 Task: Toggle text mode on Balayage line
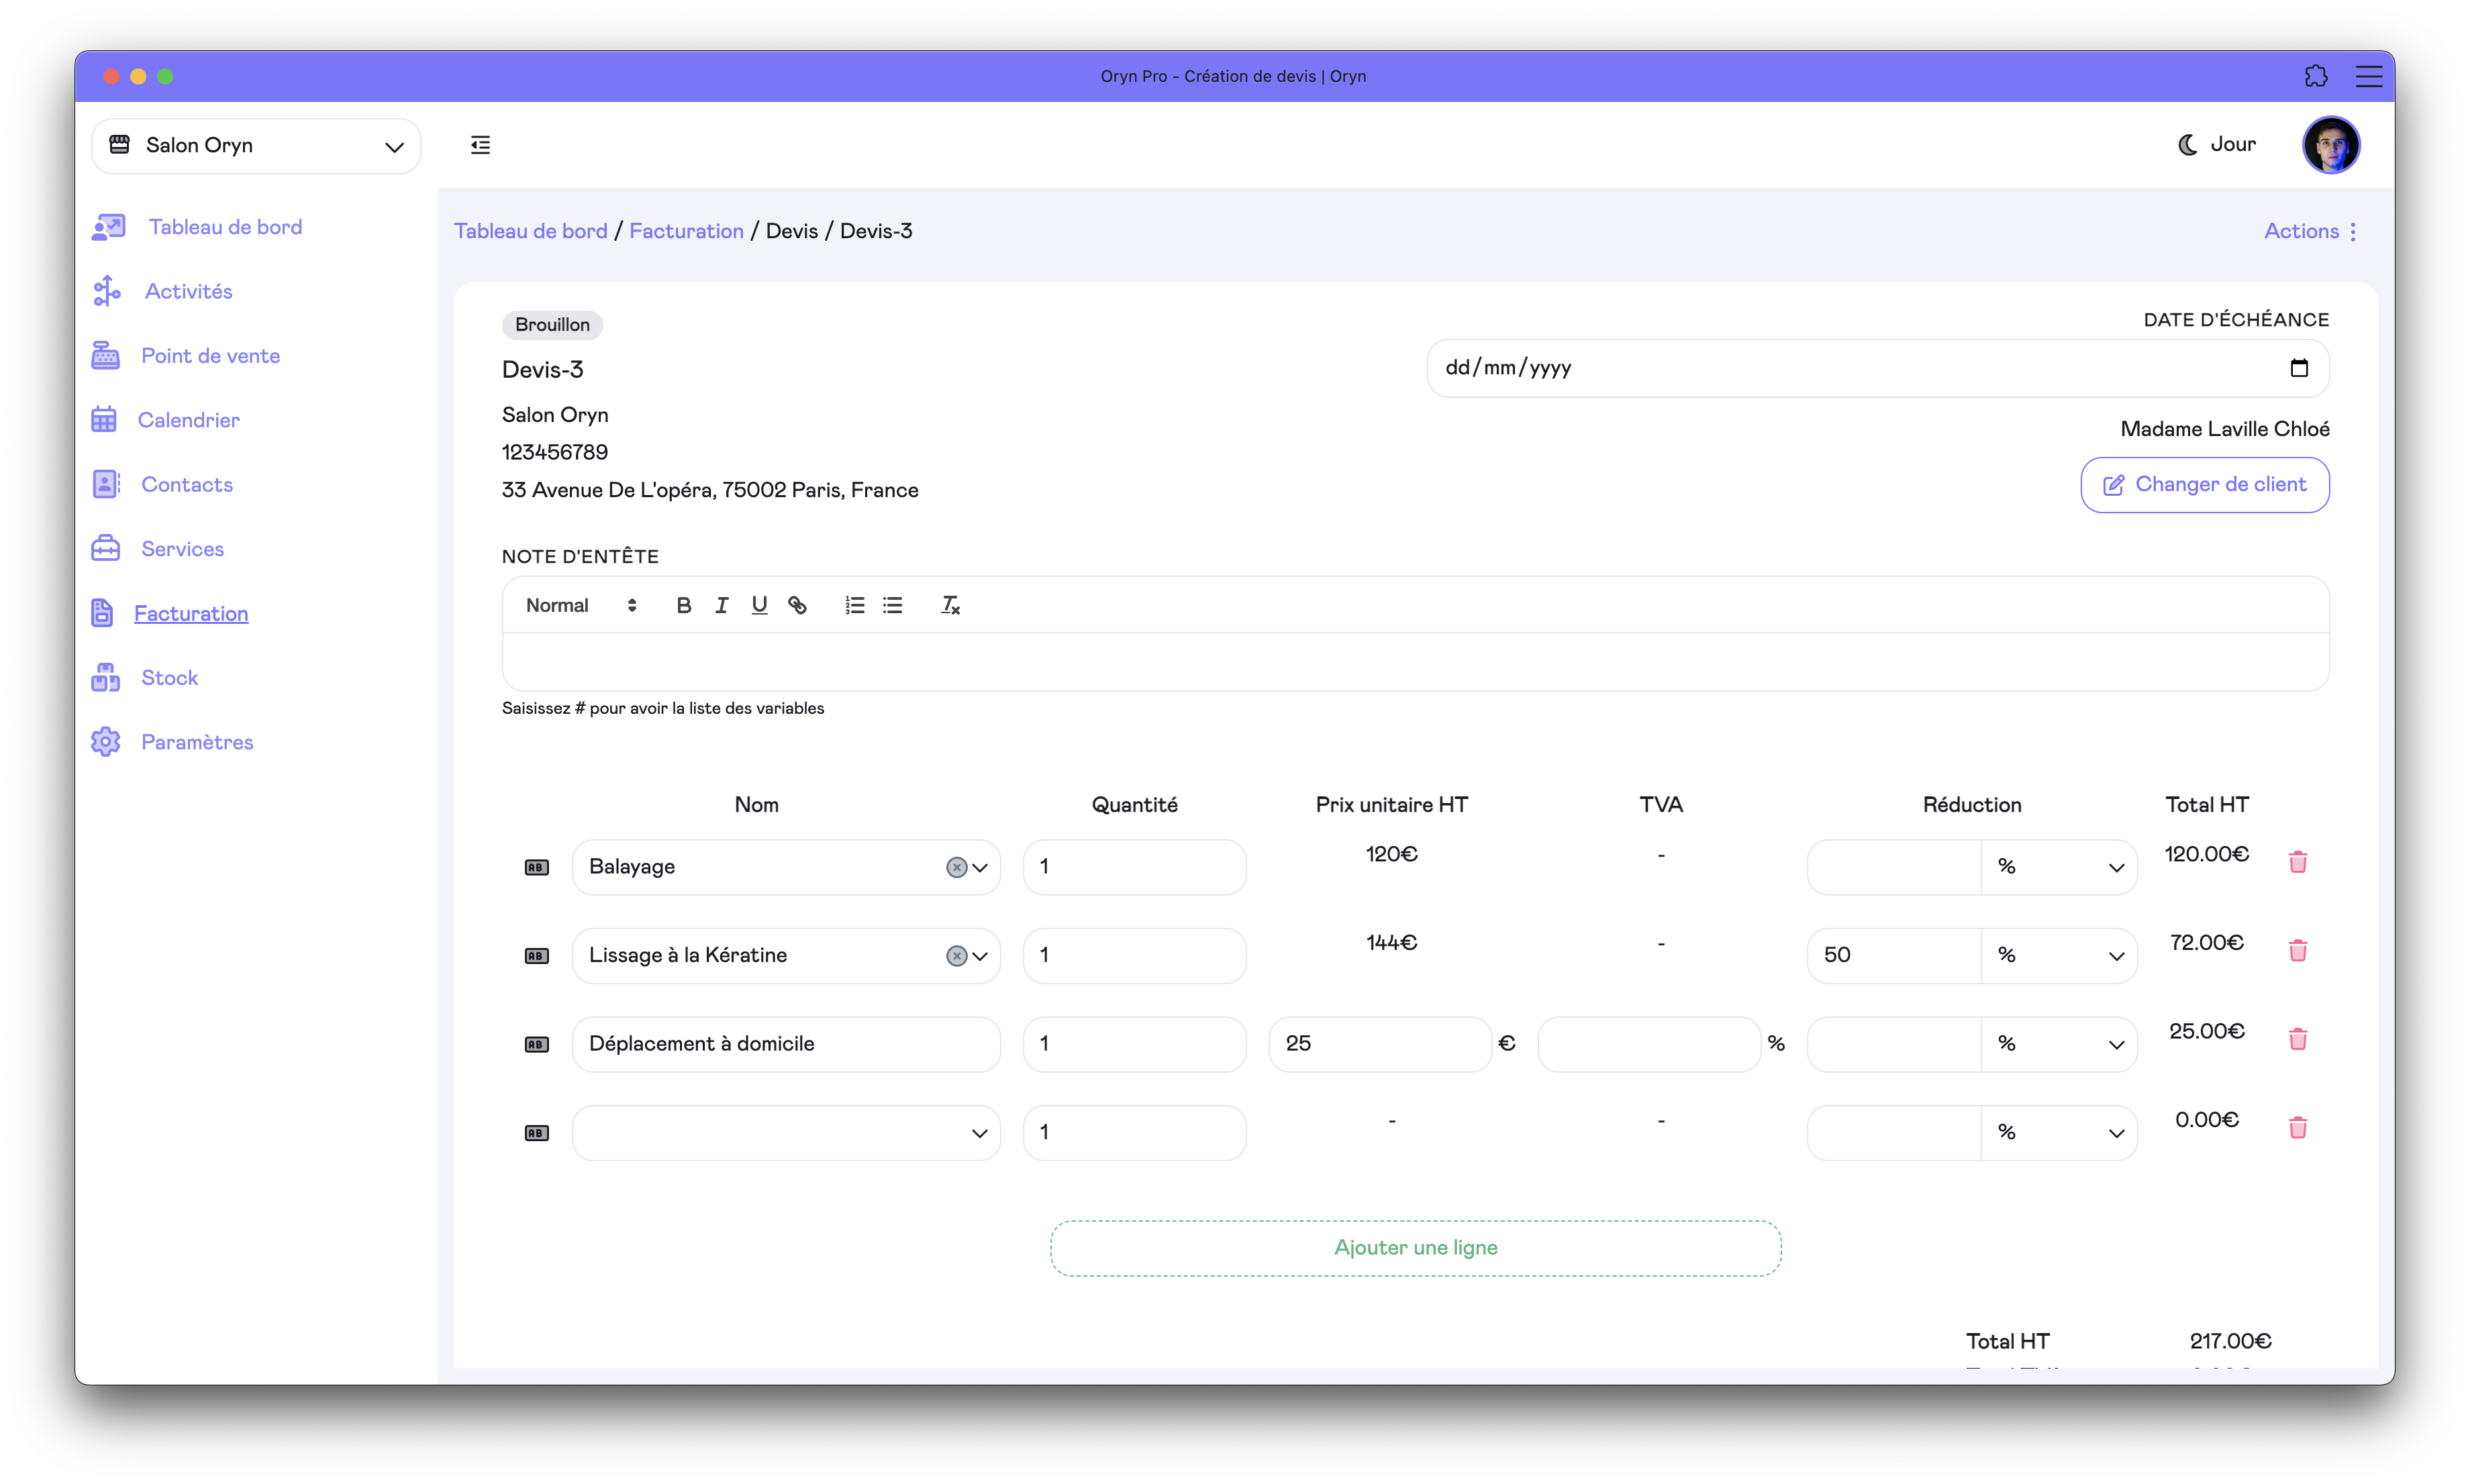click(536, 867)
